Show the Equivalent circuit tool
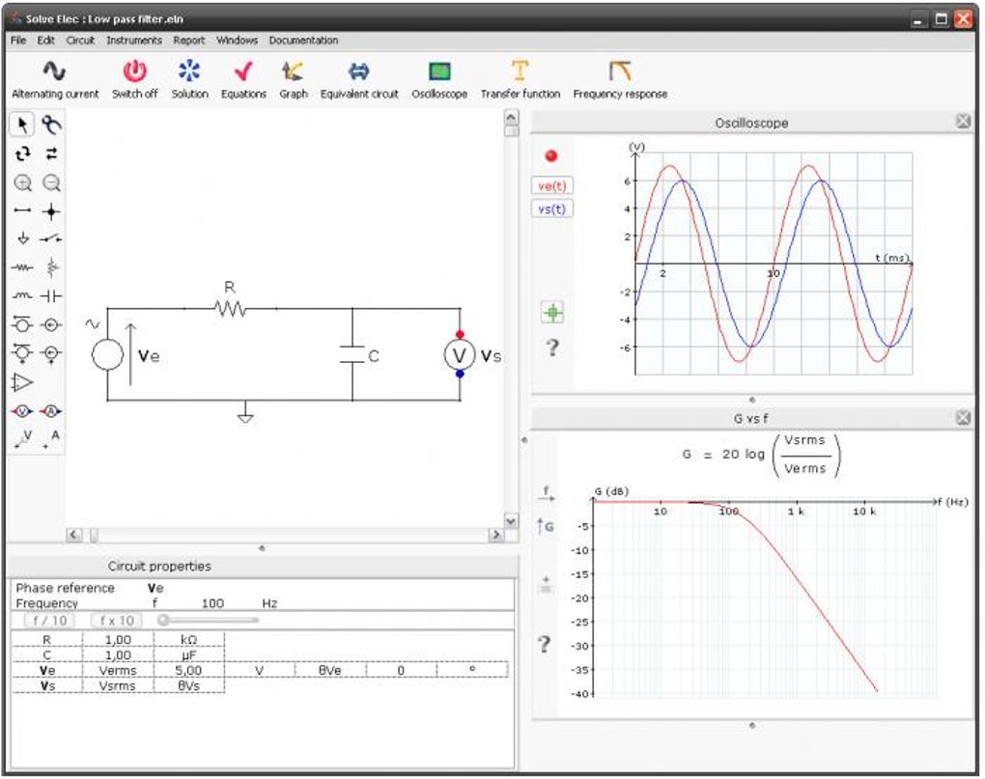Viewport: 985px width, 779px height. point(358,70)
